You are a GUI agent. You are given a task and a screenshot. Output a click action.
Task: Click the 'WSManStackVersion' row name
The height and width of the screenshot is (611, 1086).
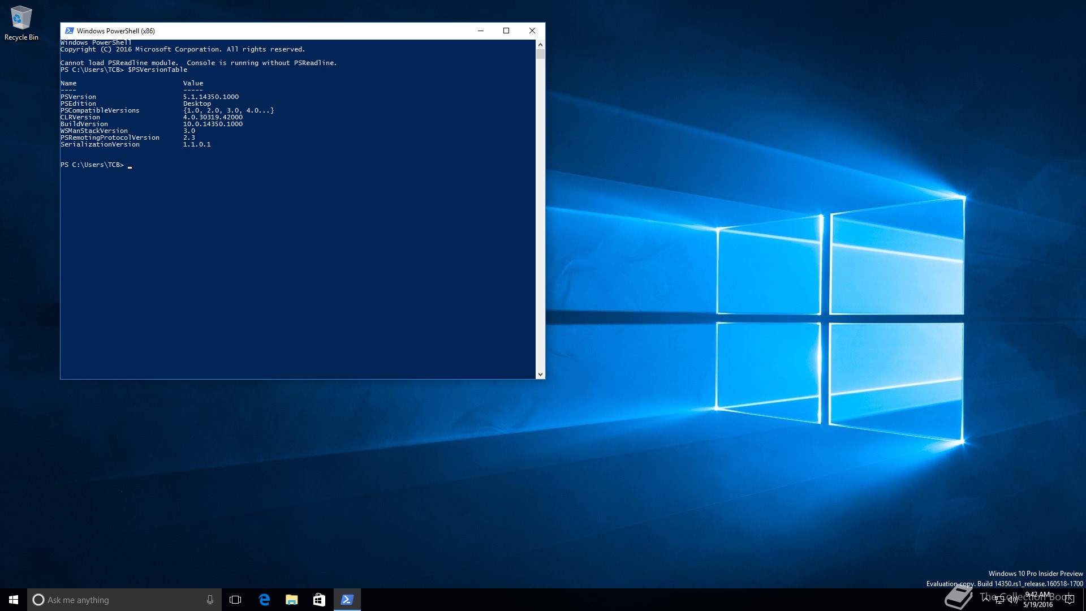point(94,131)
